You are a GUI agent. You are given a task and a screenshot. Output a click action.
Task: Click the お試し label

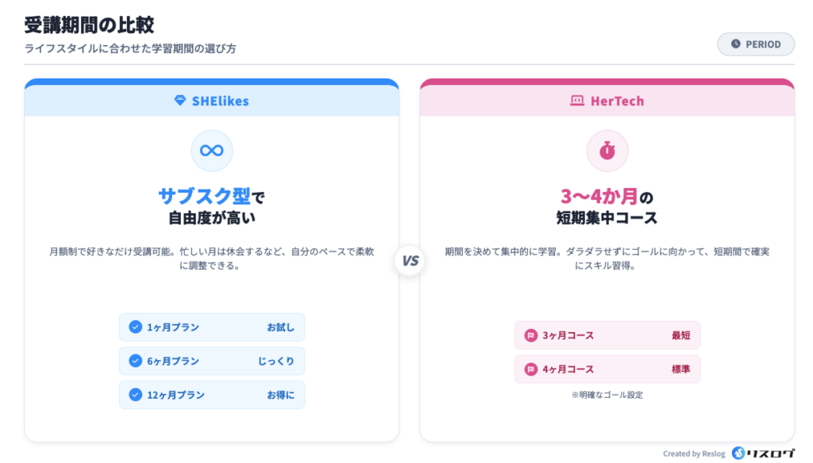(280, 327)
